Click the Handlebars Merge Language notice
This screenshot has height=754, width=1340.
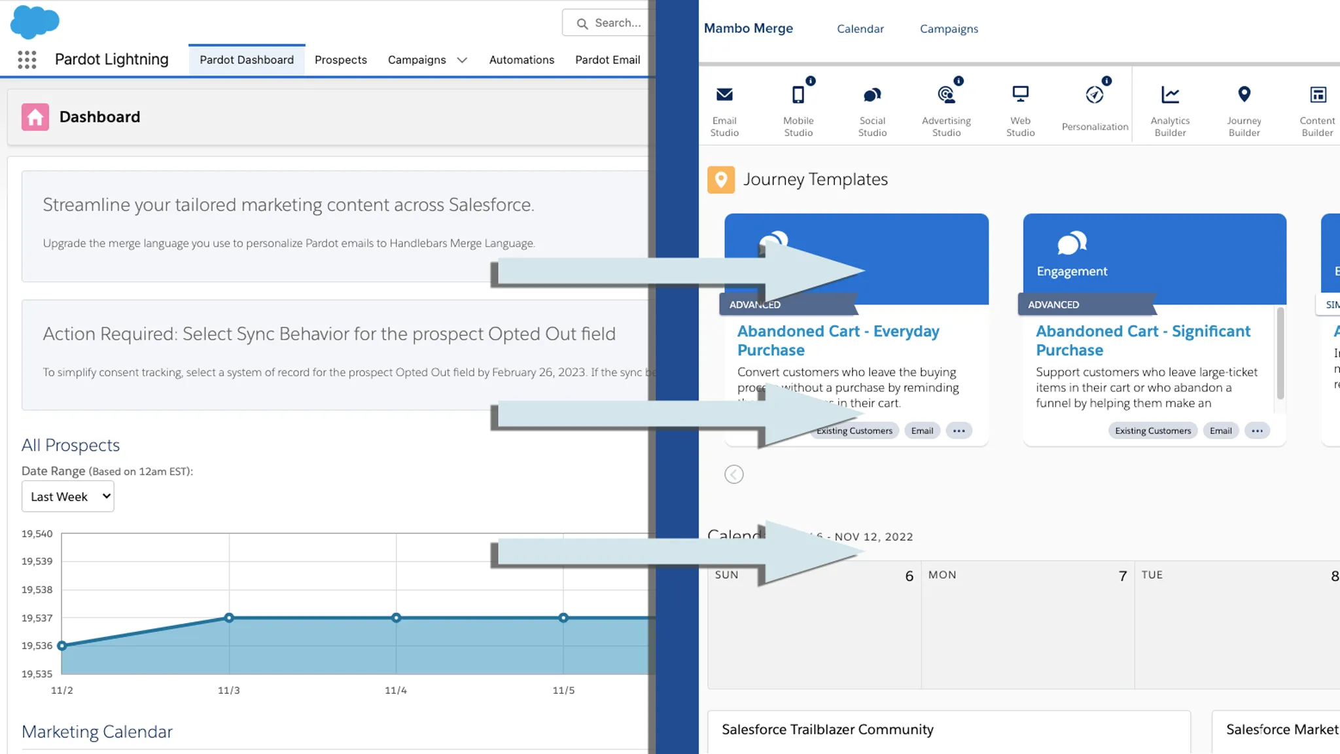337,226
